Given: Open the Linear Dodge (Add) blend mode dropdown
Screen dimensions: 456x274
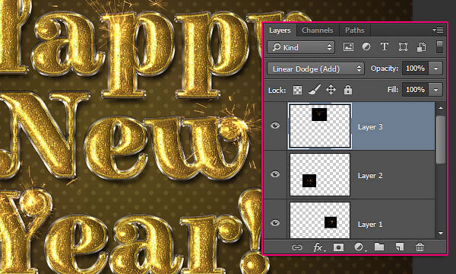Looking at the screenshot, I should 315,68.
